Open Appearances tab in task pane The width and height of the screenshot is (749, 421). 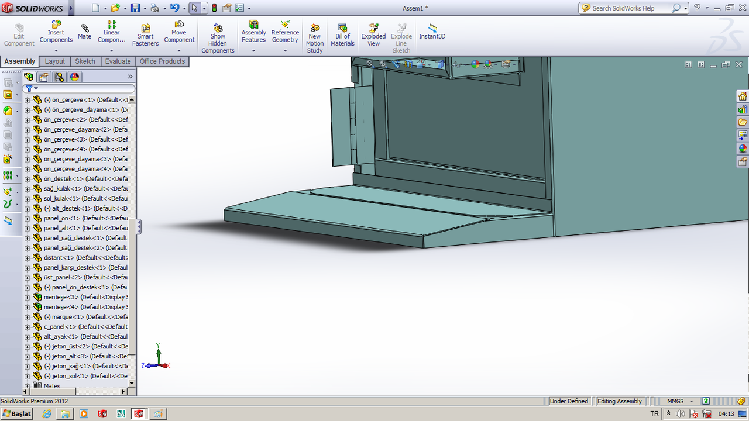(x=743, y=149)
